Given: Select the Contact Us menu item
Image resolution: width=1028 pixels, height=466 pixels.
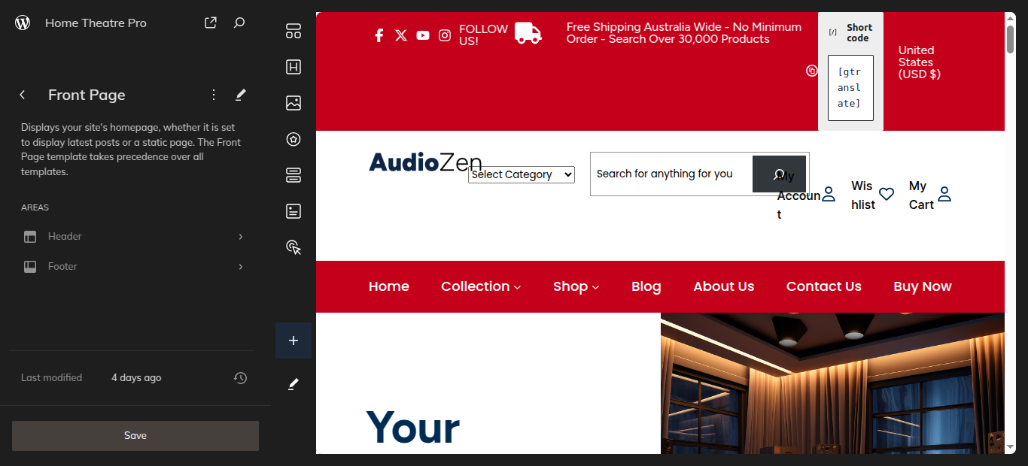Looking at the screenshot, I should 824,286.
